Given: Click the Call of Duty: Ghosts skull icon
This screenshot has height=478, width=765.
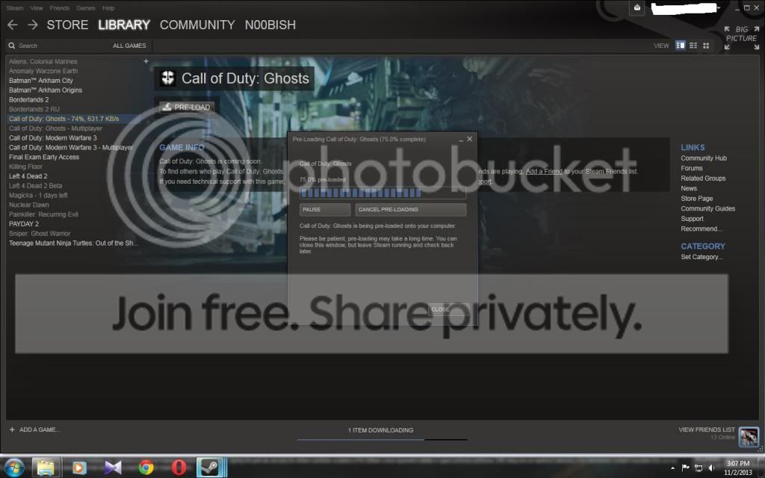Looking at the screenshot, I should pyautogui.click(x=168, y=78).
